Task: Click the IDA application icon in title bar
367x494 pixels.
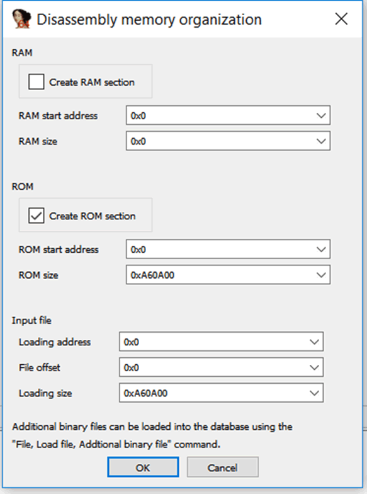Action: 21,19
